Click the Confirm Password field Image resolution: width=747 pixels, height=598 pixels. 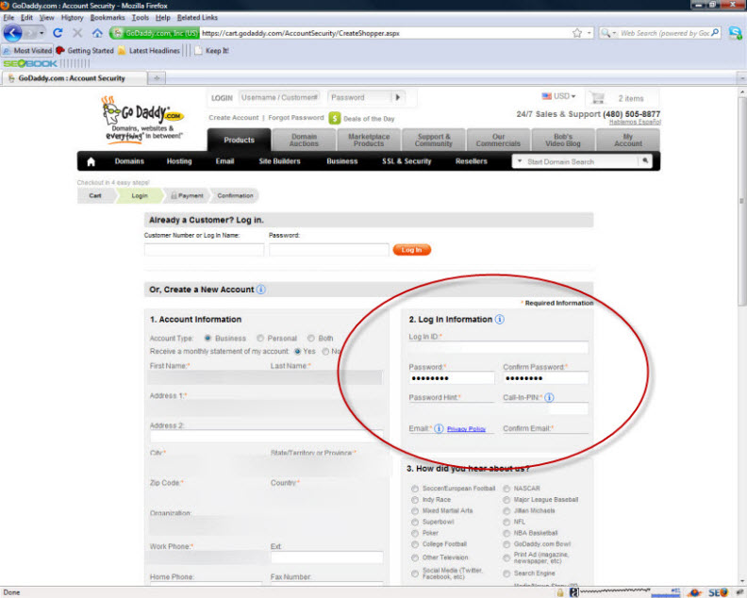(545, 378)
